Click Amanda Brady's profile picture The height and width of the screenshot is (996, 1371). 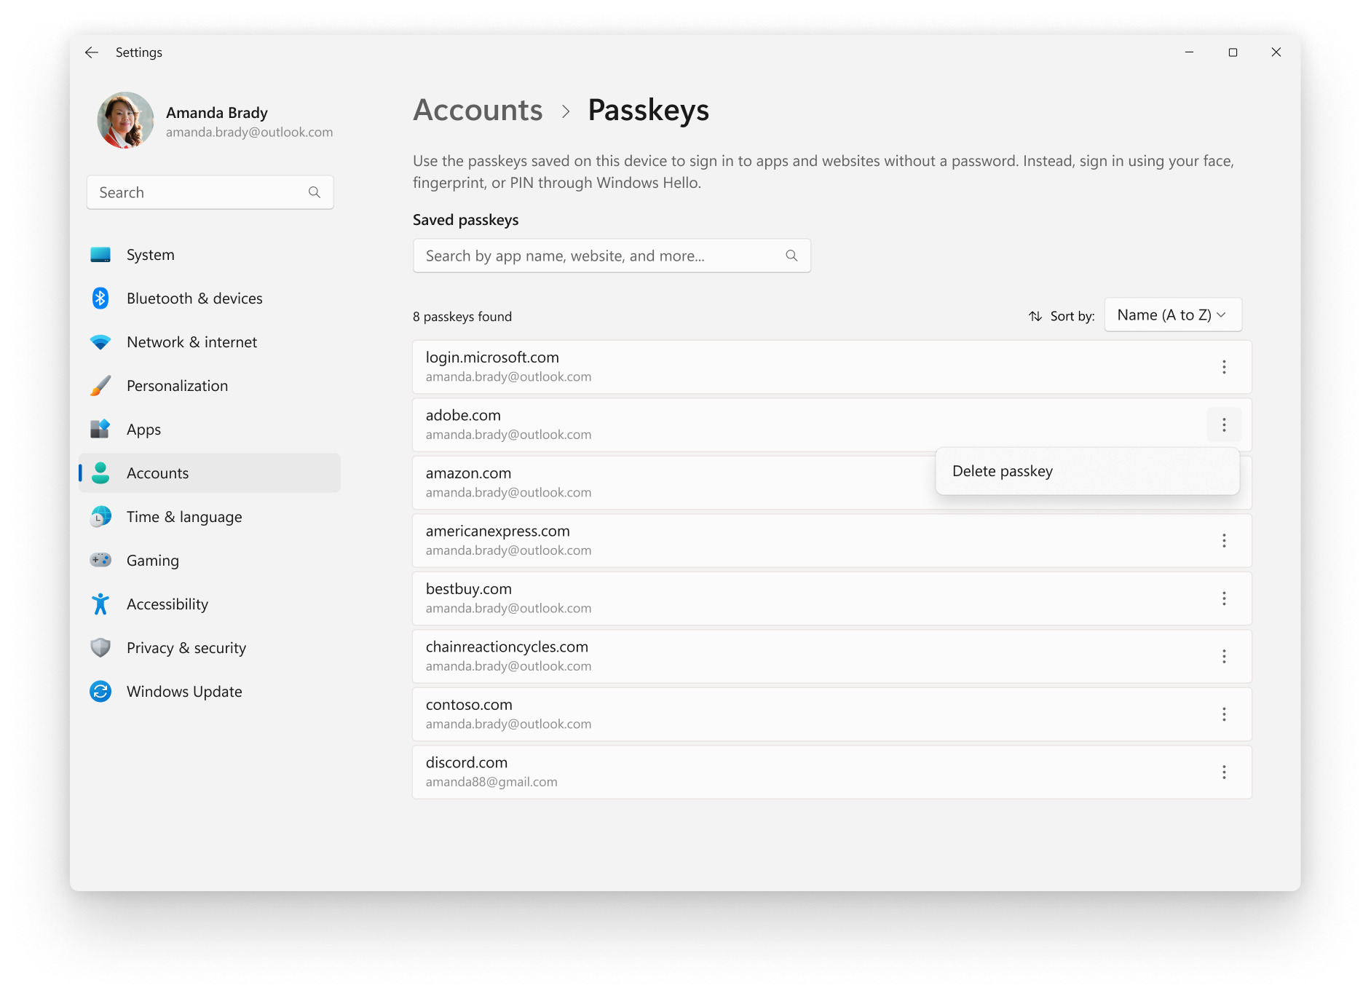click(126, 120)
